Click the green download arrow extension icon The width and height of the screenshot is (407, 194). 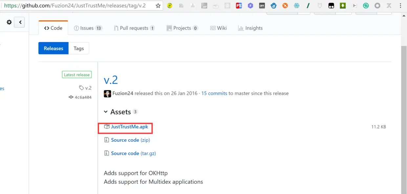(x=343, y=6)
